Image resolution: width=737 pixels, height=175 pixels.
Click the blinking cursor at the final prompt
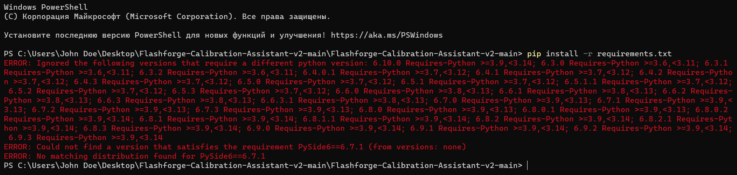click(x=528, y=166)
